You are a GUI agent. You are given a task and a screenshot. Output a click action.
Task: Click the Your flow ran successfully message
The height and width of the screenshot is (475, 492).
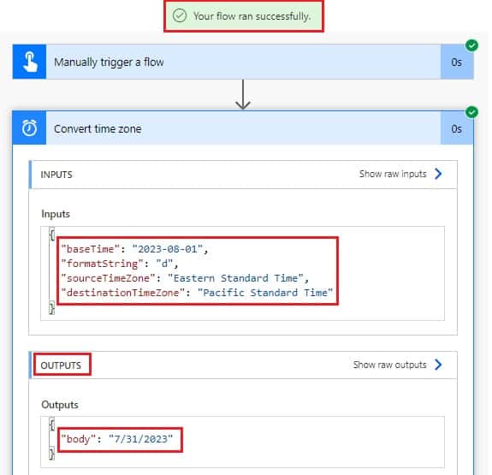point(252,16)
